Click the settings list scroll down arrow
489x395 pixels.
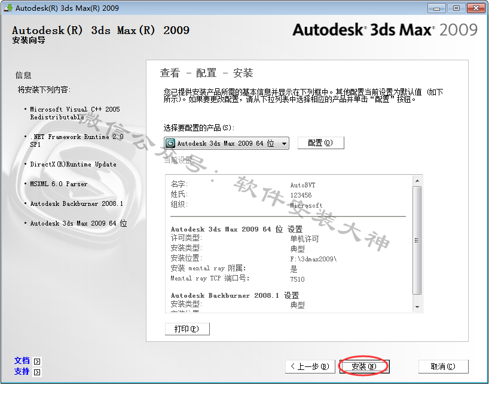pos(417,307)
